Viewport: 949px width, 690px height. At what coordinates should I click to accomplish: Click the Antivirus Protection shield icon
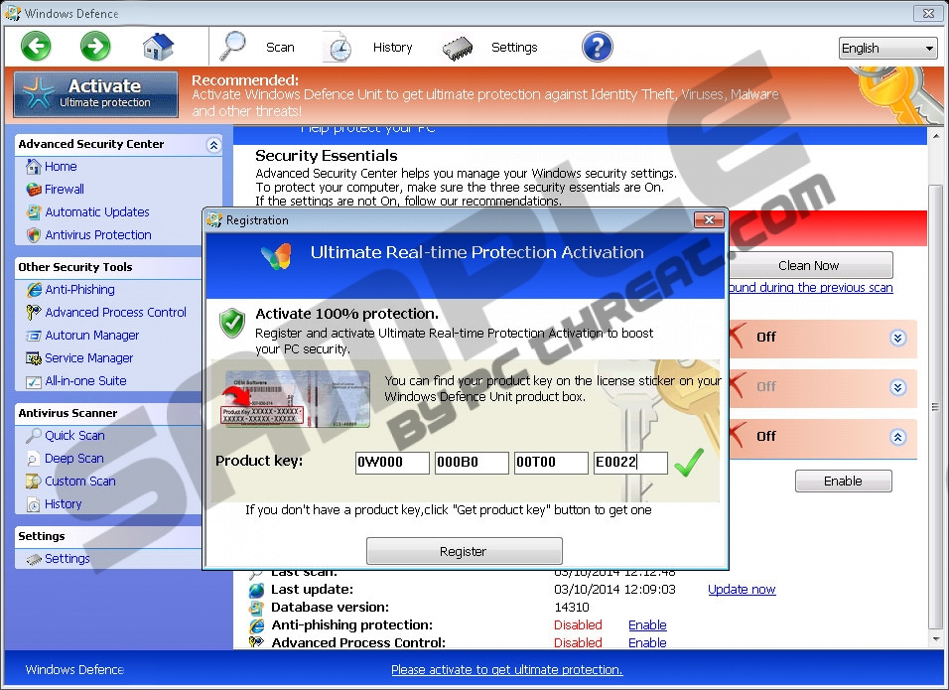(x=34, y=235)
